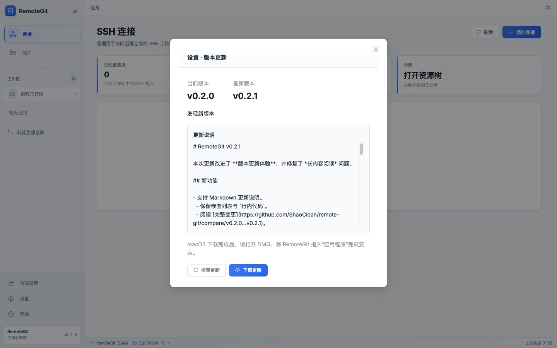The image size is (557, 348).
Task: Expand the status bar chevron up arrow
Action: tap(169, 343)
